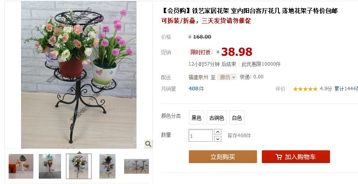Click the main flower stand product image
358x184 pixels.
tap(79, 75)
